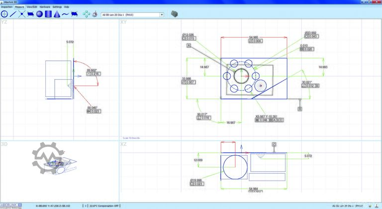Select the Cone measure tool
382x209 pixels.
[x=56, y=14]
